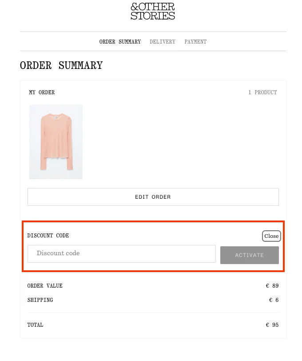The width and height of the screenshot is (302, 361).
Task: Select the € 89 order value amount
Action: point(272,286)
